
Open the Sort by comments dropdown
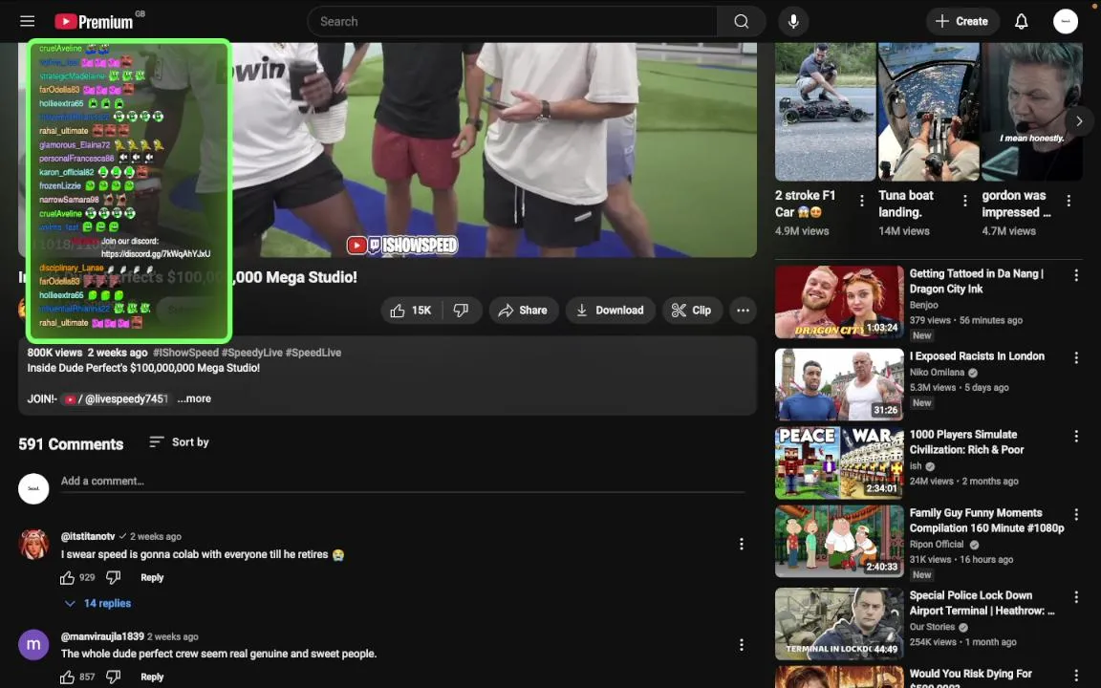(x=179, y=441)
